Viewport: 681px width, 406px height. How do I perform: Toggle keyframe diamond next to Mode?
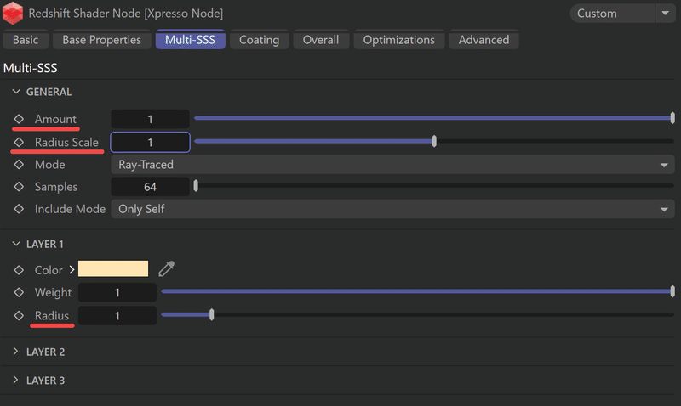click(19, 165)
